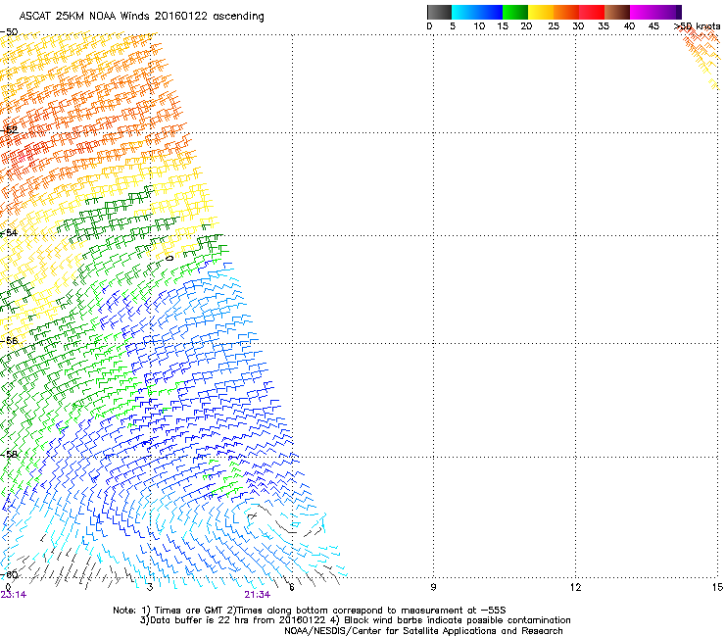Viewport: 725px width, 637px height.
Task: Click the latitude label '-58'
Action: [9, 455]
